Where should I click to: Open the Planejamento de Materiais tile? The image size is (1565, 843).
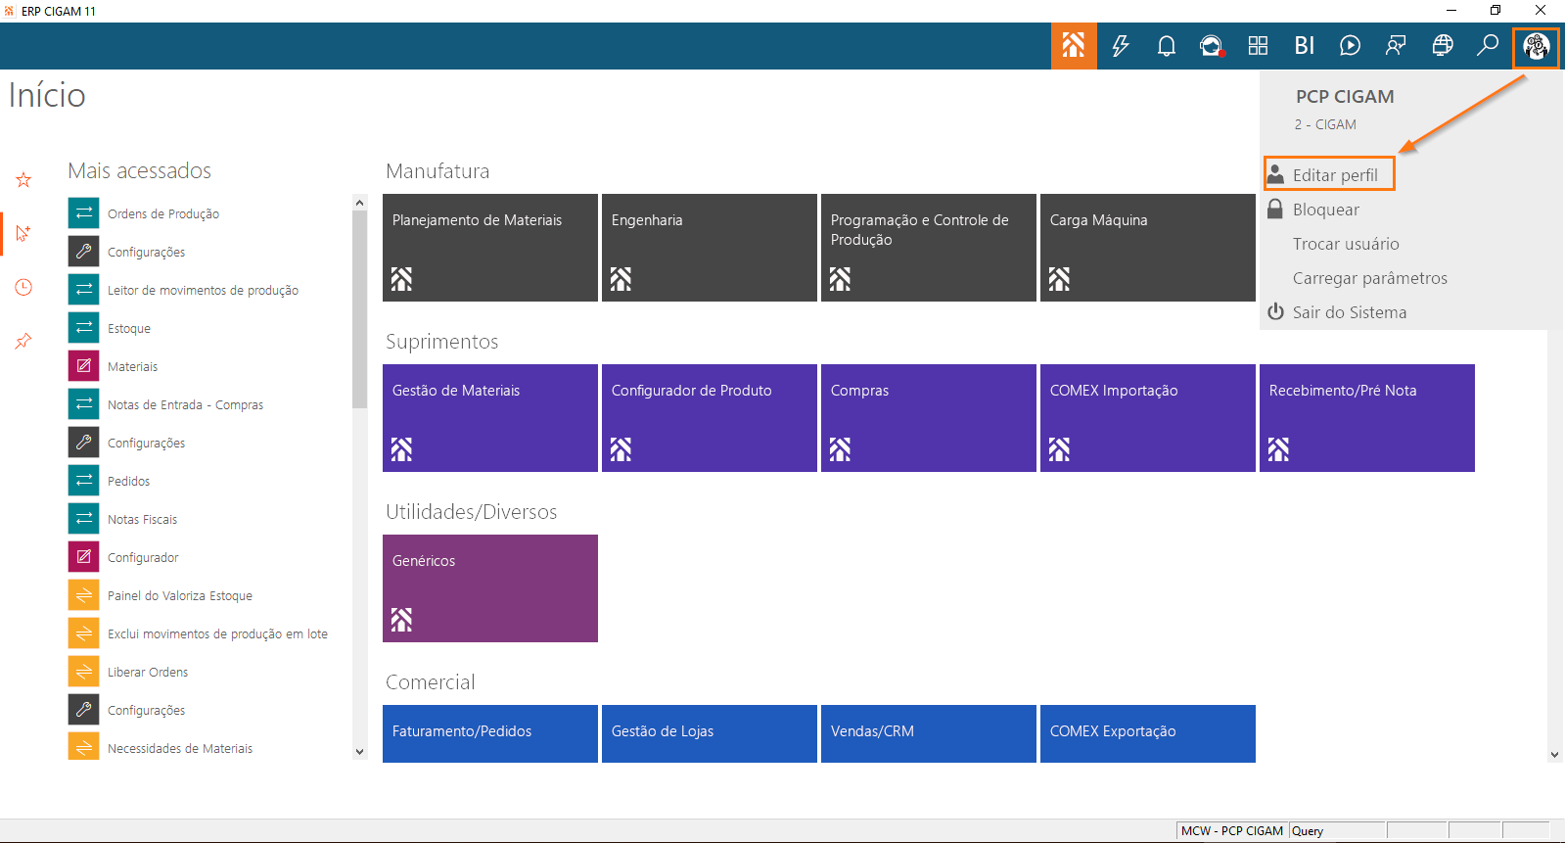click(x=489, y=247)
